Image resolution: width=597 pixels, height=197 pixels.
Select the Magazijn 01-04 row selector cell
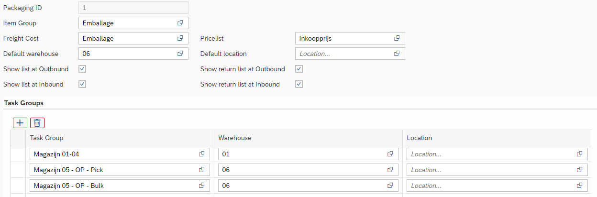18,154
